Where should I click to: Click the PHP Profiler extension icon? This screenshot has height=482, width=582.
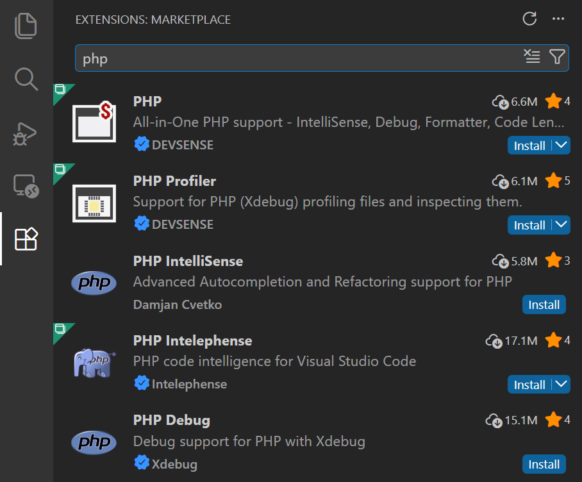click(x=94, y=203)
